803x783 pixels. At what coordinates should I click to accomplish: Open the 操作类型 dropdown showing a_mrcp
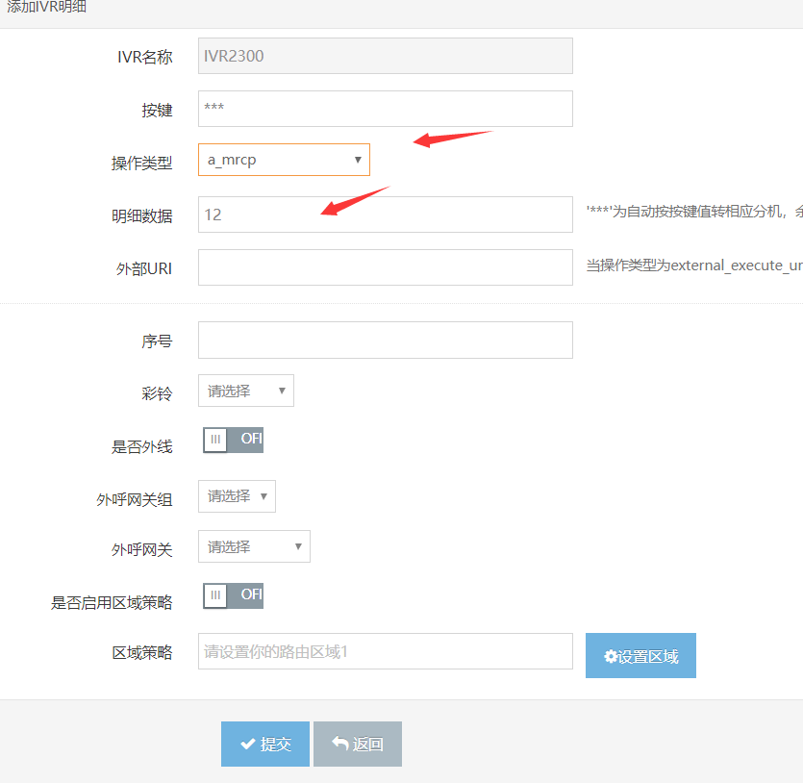point(284,160)
